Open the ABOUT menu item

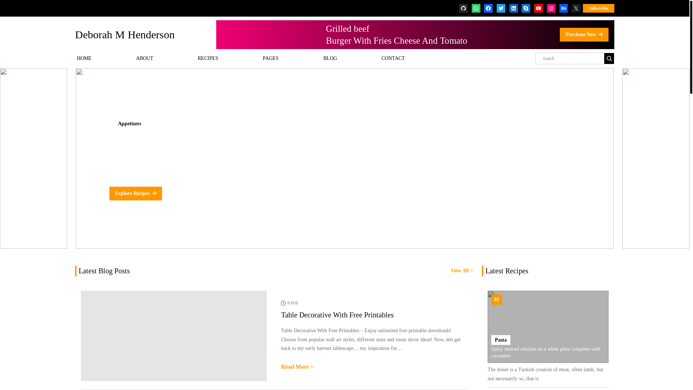coord(145,58)
